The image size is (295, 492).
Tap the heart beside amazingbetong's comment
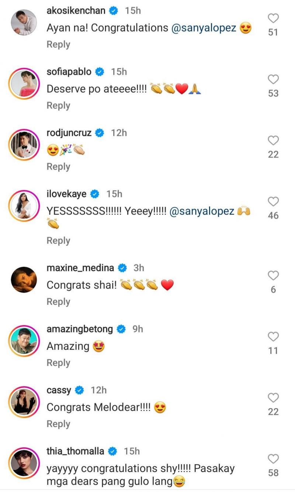tap(273, 336)
